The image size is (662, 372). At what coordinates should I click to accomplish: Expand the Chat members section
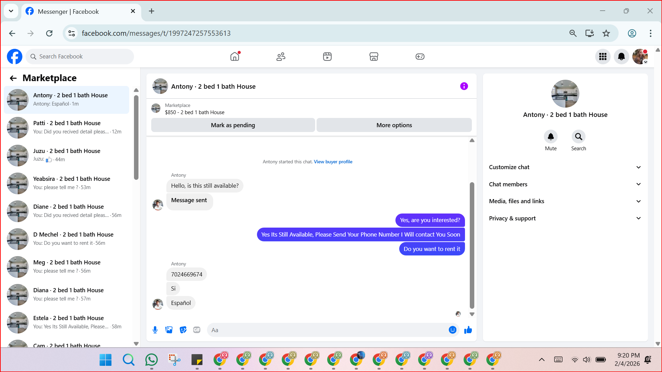[x=565, y=184]
